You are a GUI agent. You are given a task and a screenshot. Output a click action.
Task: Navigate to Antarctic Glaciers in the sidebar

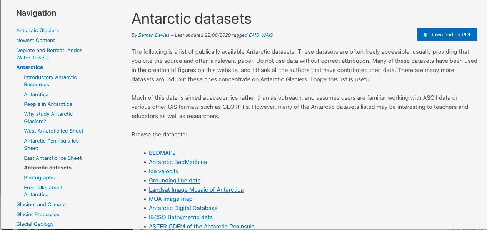(37, 30)
